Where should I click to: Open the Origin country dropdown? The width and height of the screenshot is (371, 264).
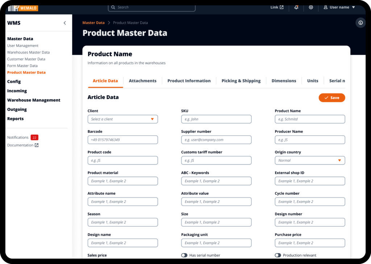click(x=310, y=160)
